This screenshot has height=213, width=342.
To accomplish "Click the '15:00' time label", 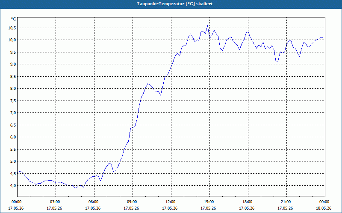I will (x=209, y=202).
